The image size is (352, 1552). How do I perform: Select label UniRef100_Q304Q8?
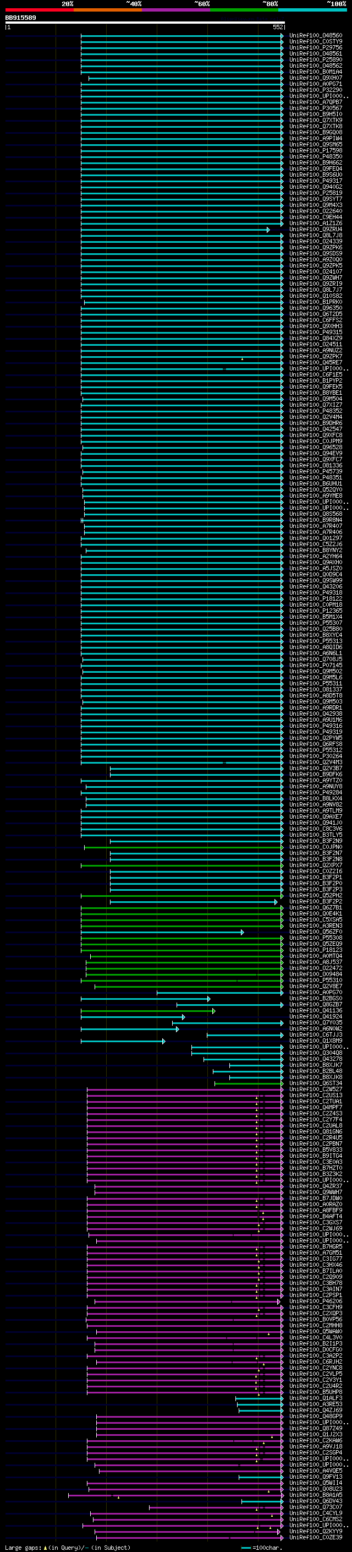(x=316, y=1053)
